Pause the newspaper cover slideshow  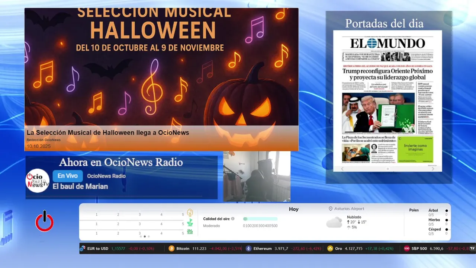(387, 169)
